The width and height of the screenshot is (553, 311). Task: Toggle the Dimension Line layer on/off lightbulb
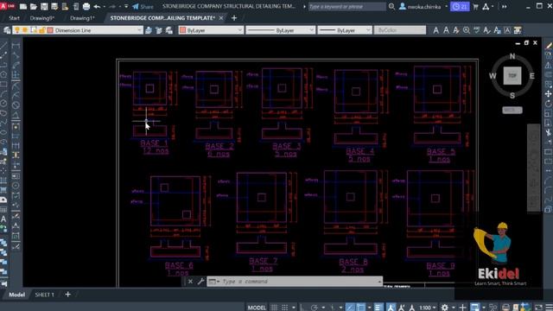pyautogui.click(x=17, y=30)
